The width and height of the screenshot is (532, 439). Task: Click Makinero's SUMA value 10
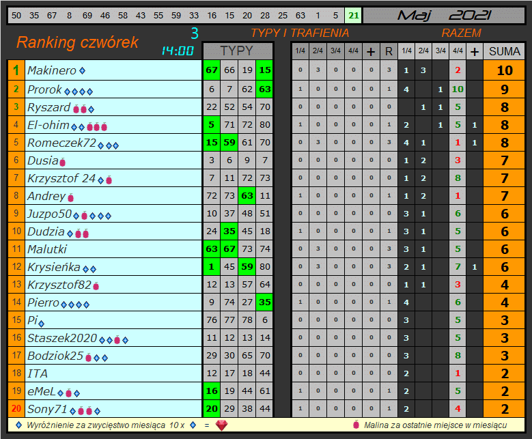click(x=504, y=70)
